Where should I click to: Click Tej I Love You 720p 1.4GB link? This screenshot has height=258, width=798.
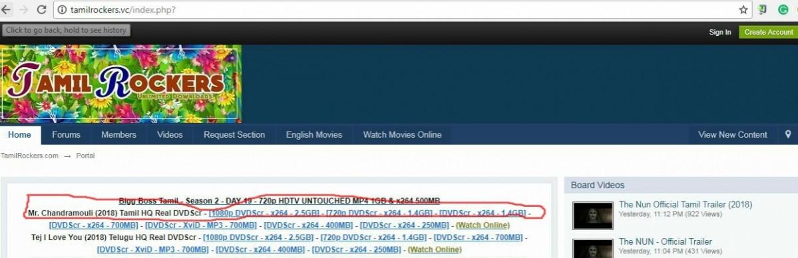point(373,237)
